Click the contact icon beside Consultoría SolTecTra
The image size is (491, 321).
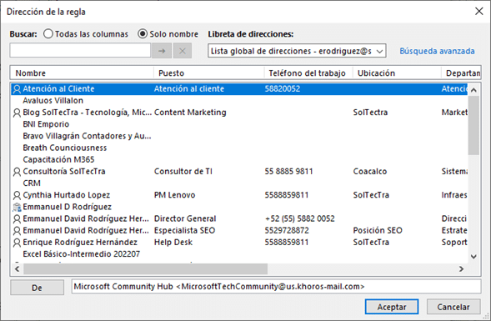pyautogui.click(x=17, y=172)
